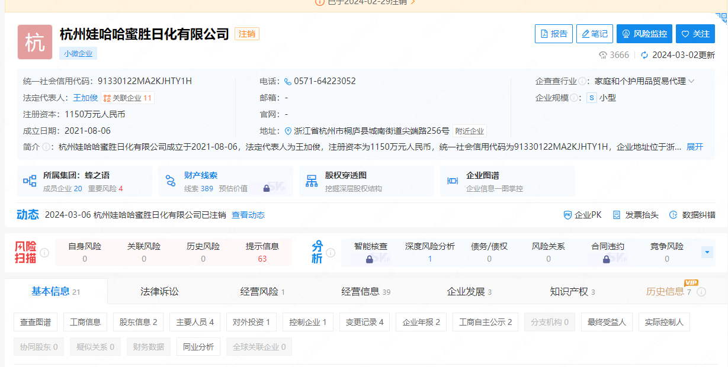728x367 pixels.
Task: Click the 股权穿透图 icon
Action: tap(312, 181)
